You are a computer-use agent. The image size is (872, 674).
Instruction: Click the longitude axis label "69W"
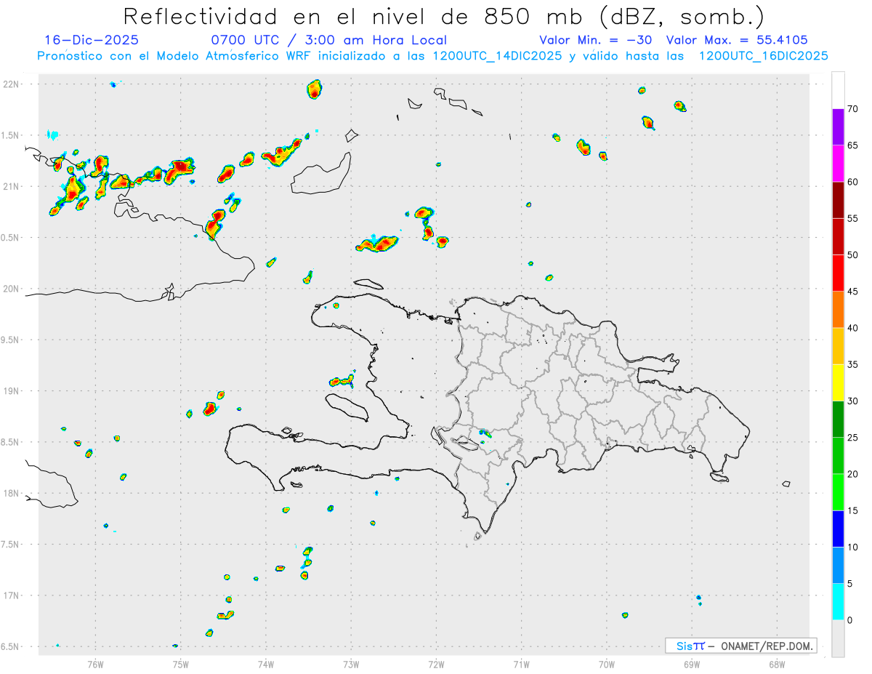692,664
